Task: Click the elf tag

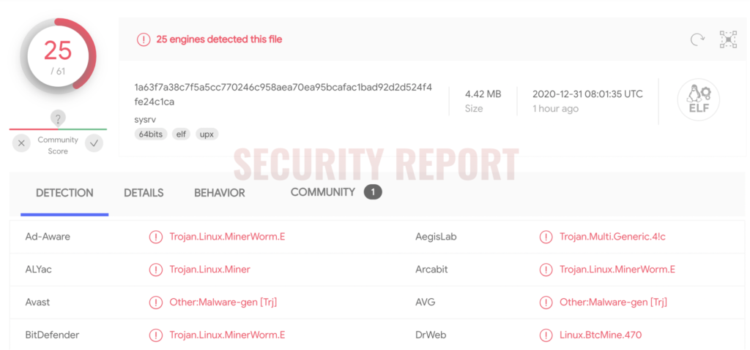Action: [x=182, y=134]
